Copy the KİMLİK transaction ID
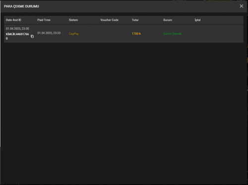The image size is (248, 185). pos(32,36)
